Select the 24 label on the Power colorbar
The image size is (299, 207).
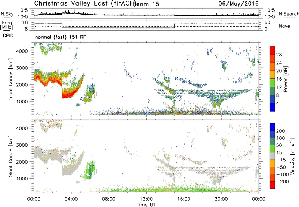279,63
